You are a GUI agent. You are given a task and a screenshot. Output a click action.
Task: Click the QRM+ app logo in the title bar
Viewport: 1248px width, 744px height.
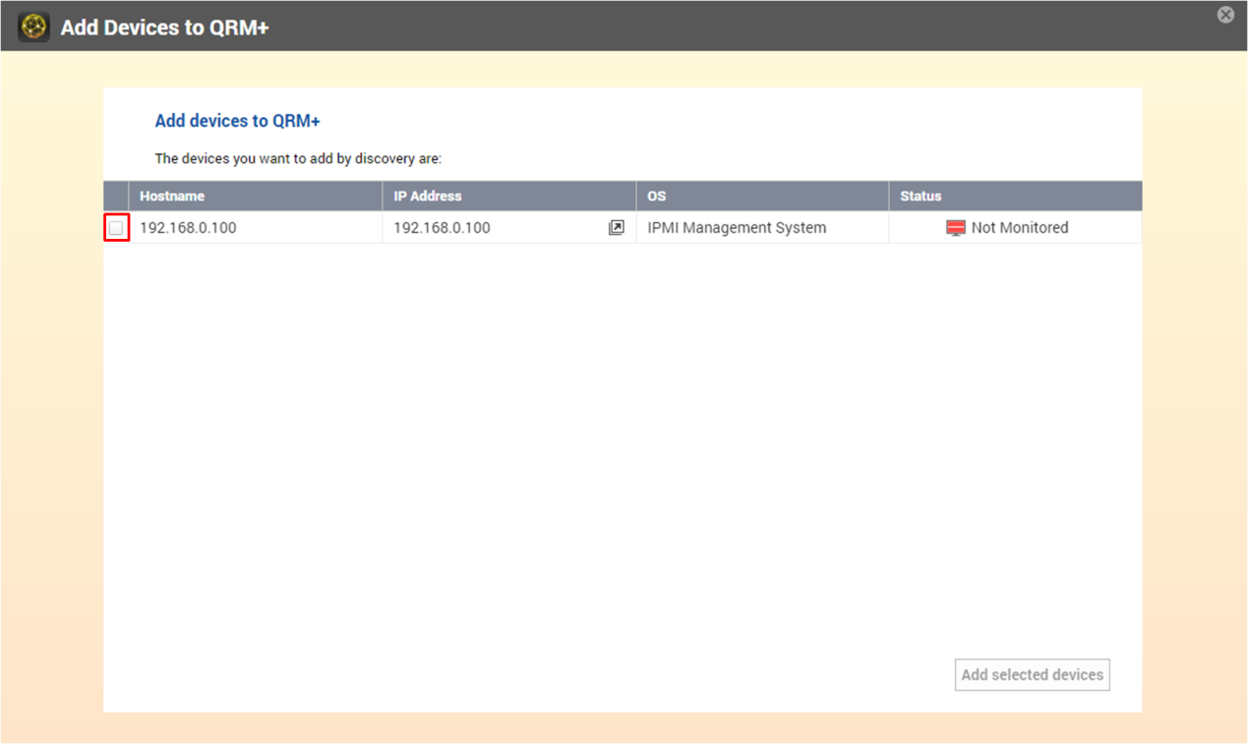tap(34, 27)
